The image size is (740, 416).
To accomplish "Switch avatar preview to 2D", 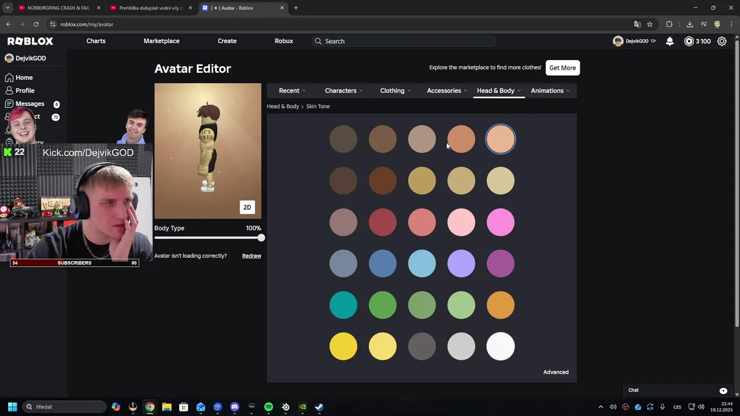I will (247, 207).
